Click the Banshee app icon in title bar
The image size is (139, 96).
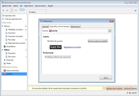[x=3, y=3]
